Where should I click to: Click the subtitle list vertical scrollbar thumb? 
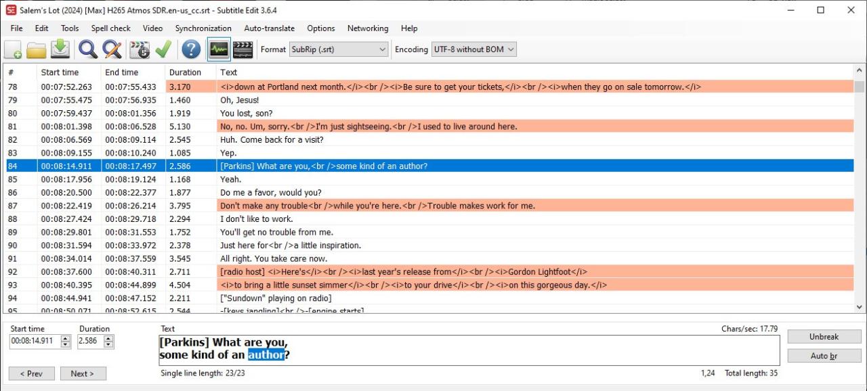click(x=859, y=87)
